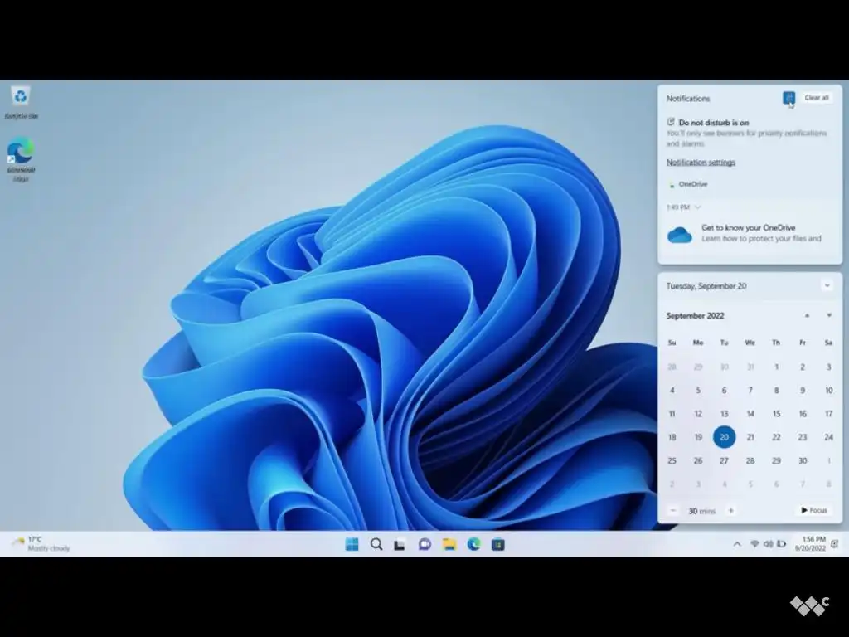Select September 12 in the calendar
The height and width of the screenshot is (637, 849).
pyautogui.click(x=698, y=414)
